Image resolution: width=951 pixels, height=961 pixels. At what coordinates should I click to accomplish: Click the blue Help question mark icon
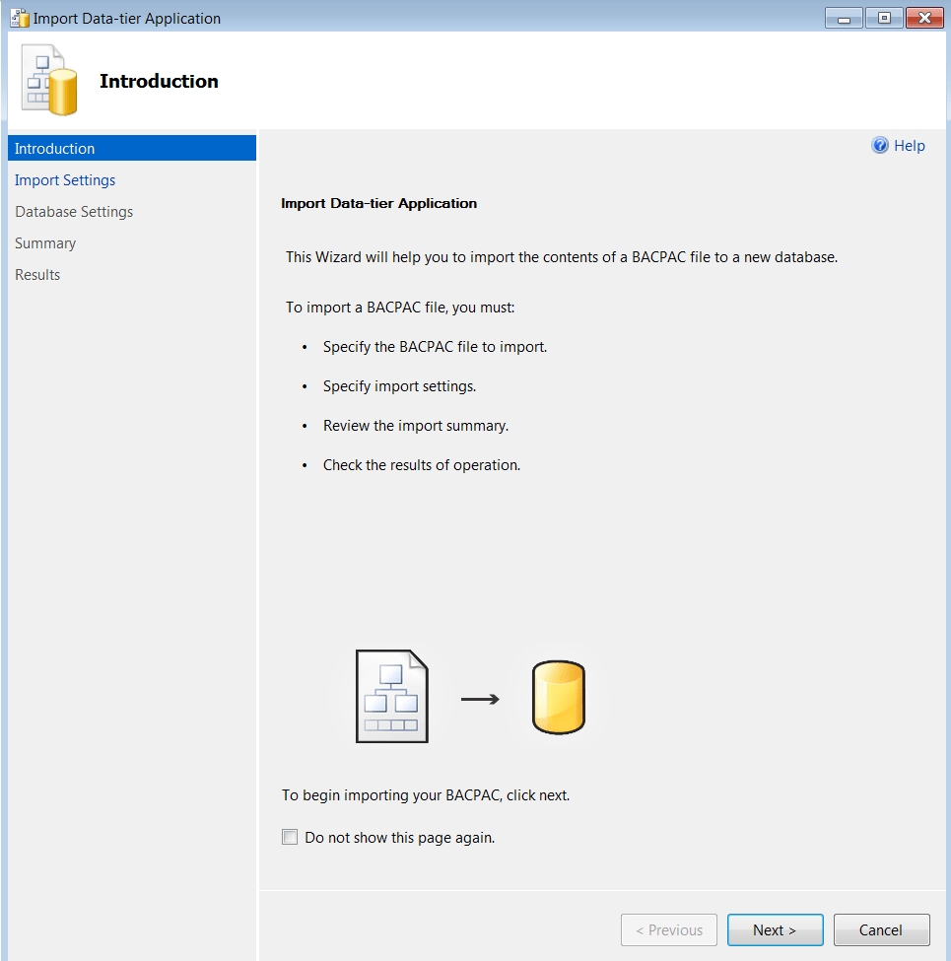(880, 146)
